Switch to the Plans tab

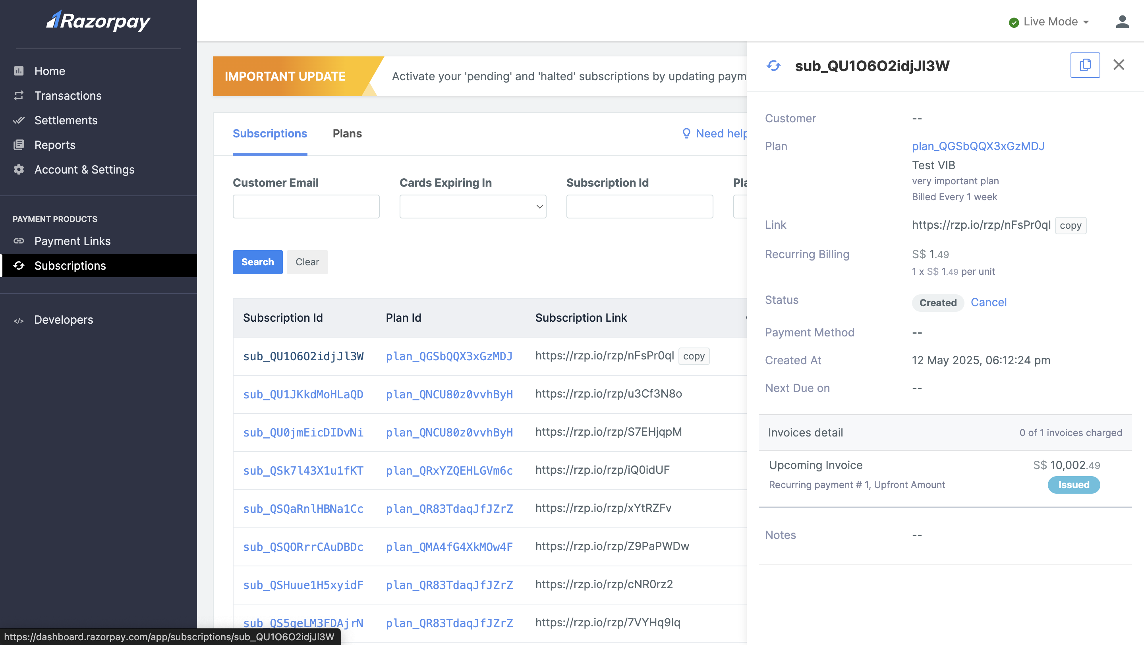(x=347, y=133)
